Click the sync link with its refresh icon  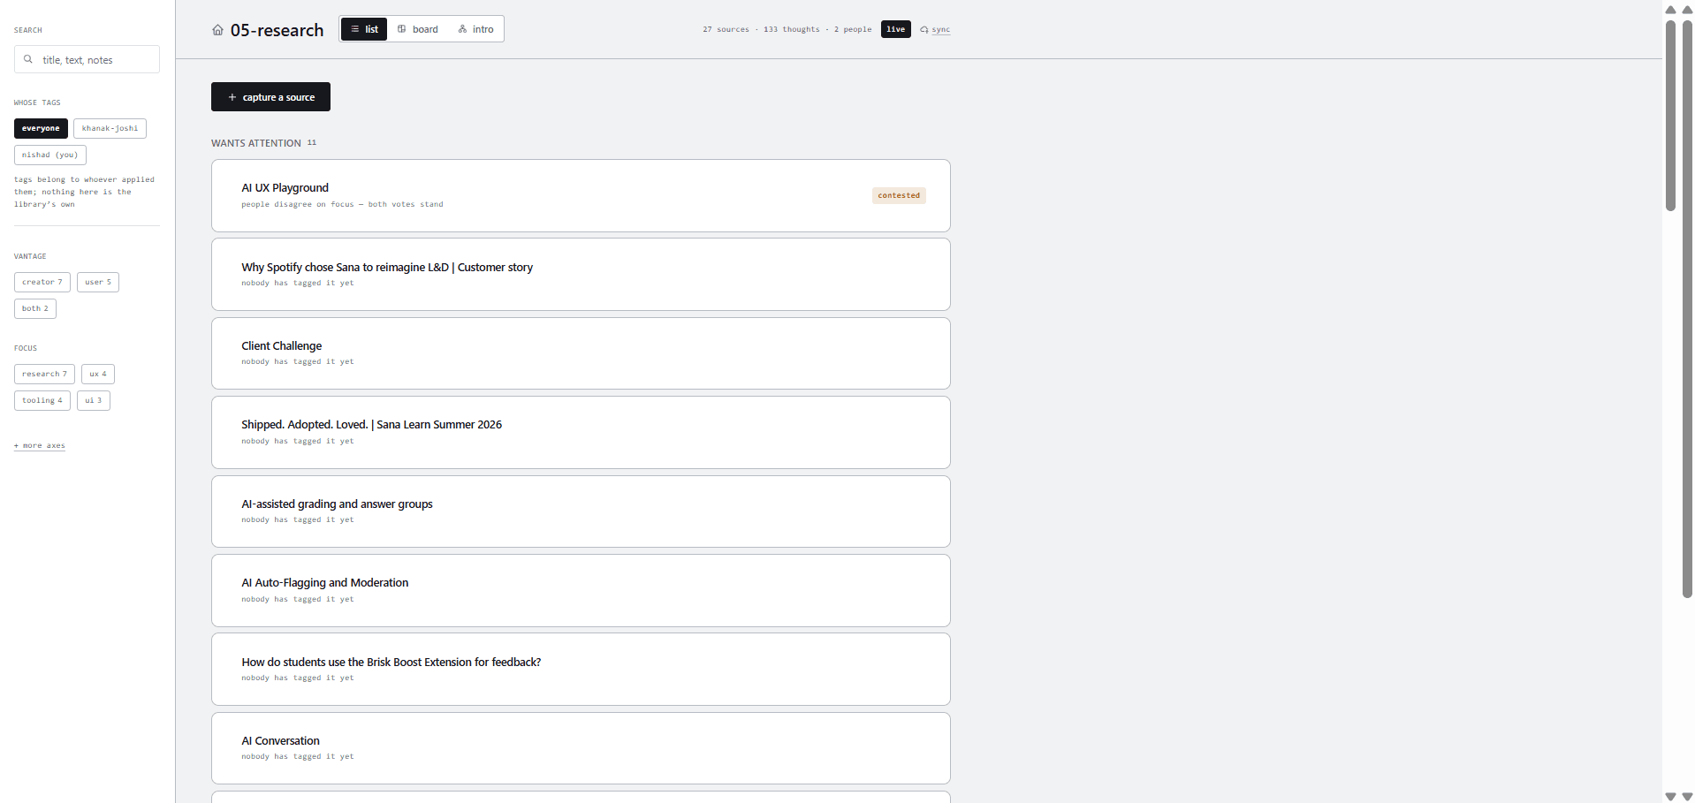(935, 29)
